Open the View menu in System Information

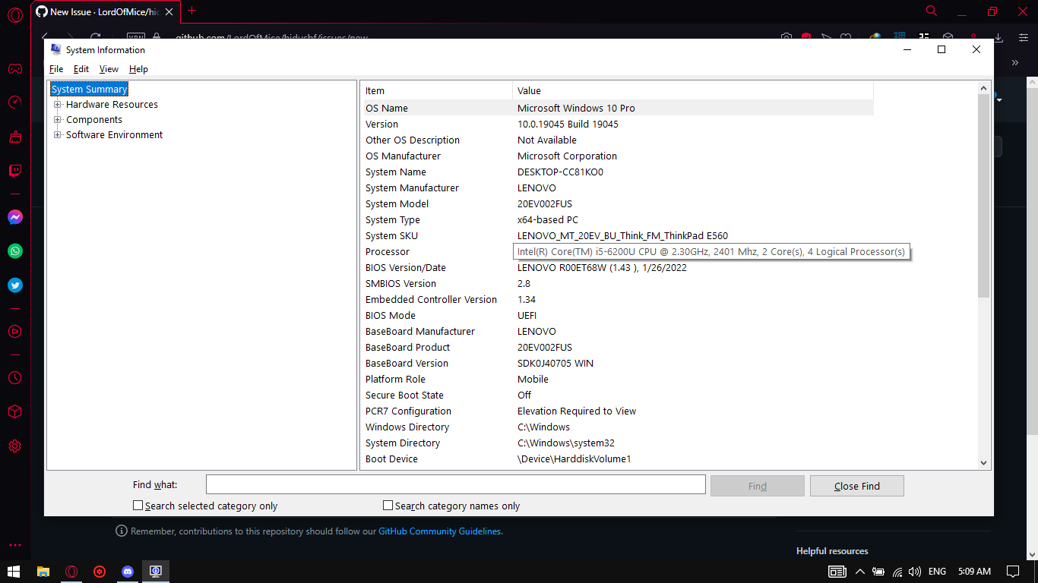109,69
